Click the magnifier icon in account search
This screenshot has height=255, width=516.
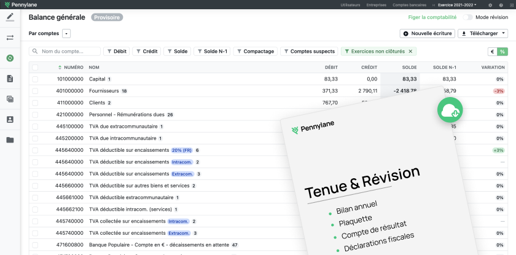click(x=35, y=52)
